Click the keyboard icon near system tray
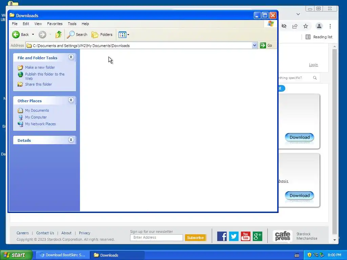Image resolution: width=347 pixels, height=260 pixels. point(297,255)
